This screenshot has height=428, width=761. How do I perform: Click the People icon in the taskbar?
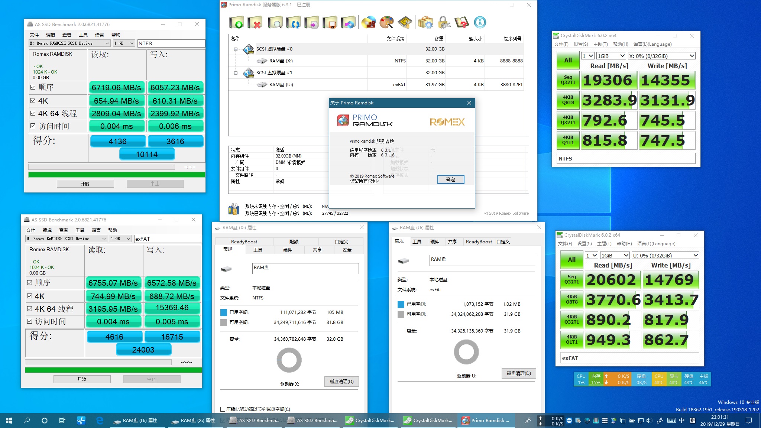(528, 421)
